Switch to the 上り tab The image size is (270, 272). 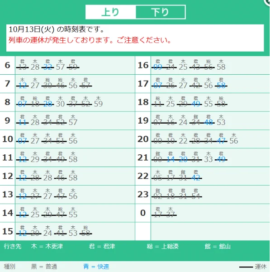coord(110,12)
